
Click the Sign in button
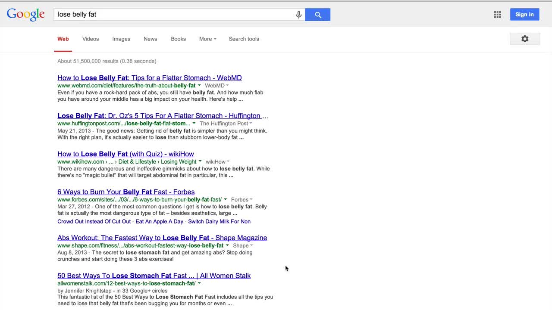pyautogui.click(x=524, y=14)
